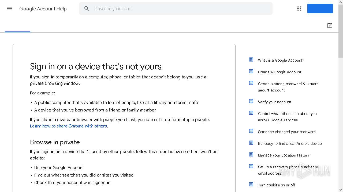Open 'Create a strong password & a more secure account'

pyautogui.click(x=288, y=87)
